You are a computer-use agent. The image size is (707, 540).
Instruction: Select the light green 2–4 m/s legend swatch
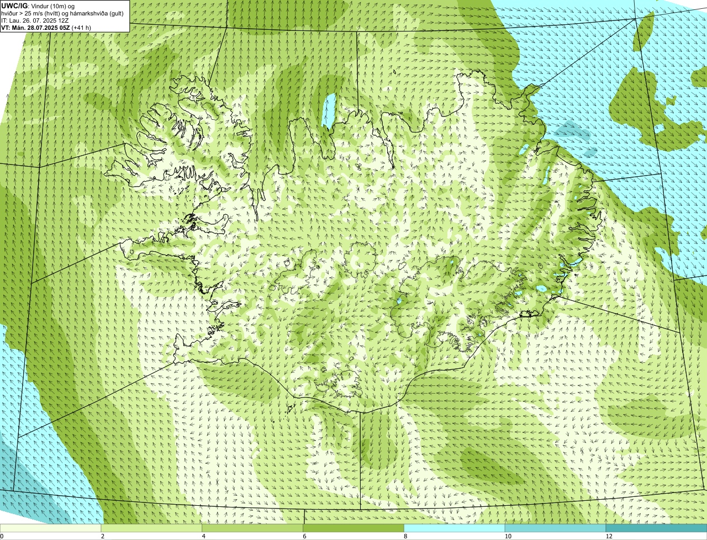click(x=152, y=528)
